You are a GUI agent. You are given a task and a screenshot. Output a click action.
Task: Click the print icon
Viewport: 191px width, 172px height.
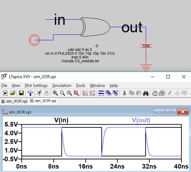(155, 93)
